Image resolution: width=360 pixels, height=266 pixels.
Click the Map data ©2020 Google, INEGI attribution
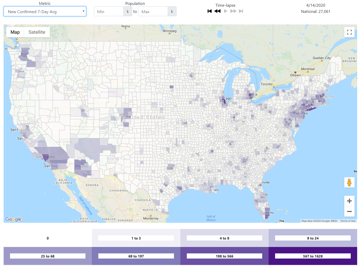319,221
